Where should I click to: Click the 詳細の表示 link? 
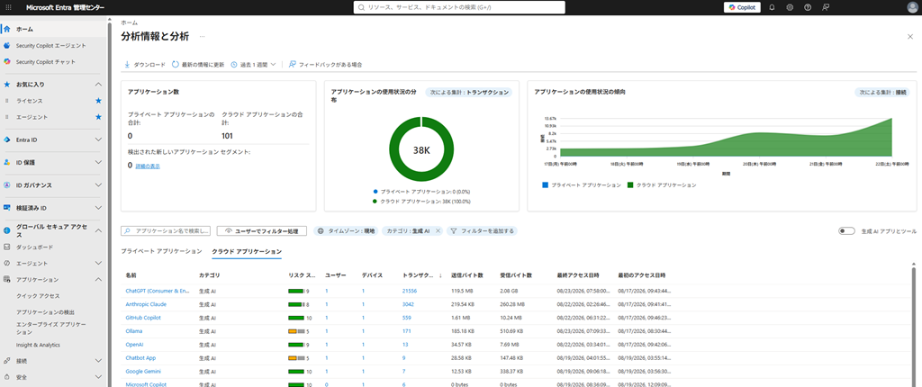[x=148, y=166]
